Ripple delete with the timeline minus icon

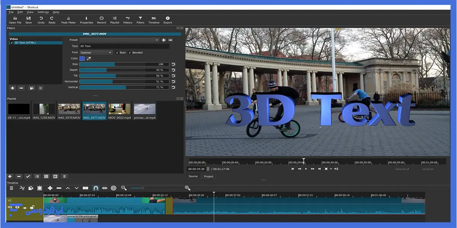pyautogui.click(x=59, y=188)
